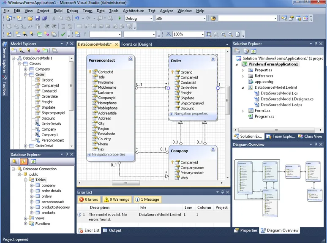Image resolution: width=327 pixels, height=243 pixels.
Task: Click the green checkmark Validate icon
Action: point(63,34)
